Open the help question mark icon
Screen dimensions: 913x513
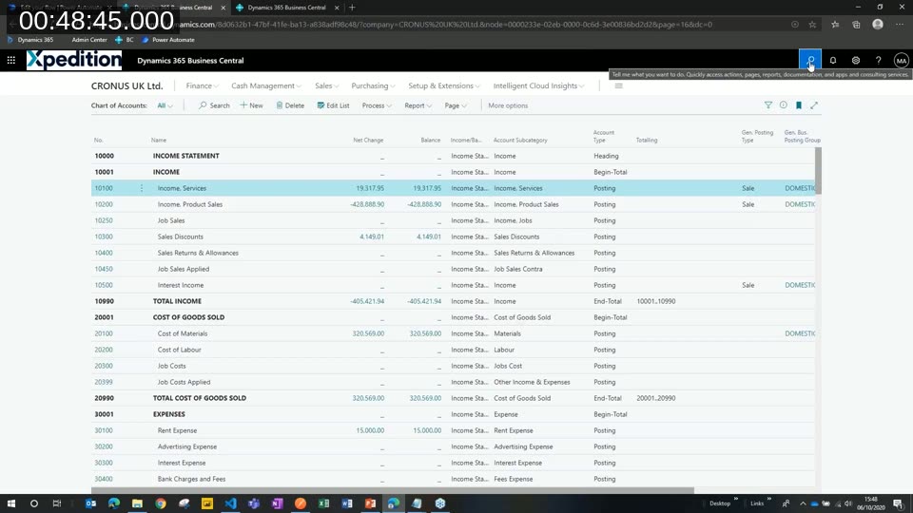click(x=878, y=60)
